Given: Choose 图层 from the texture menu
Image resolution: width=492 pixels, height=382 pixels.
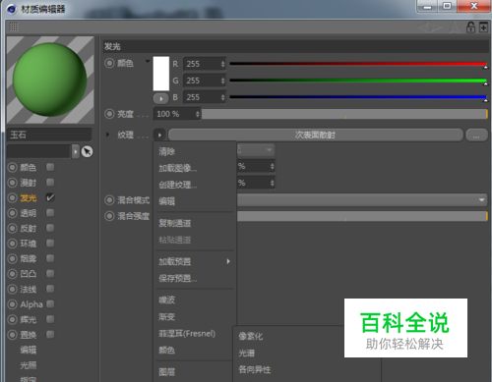Looking at the screenshot, I should pyautogui.click(x=167, y=372).
